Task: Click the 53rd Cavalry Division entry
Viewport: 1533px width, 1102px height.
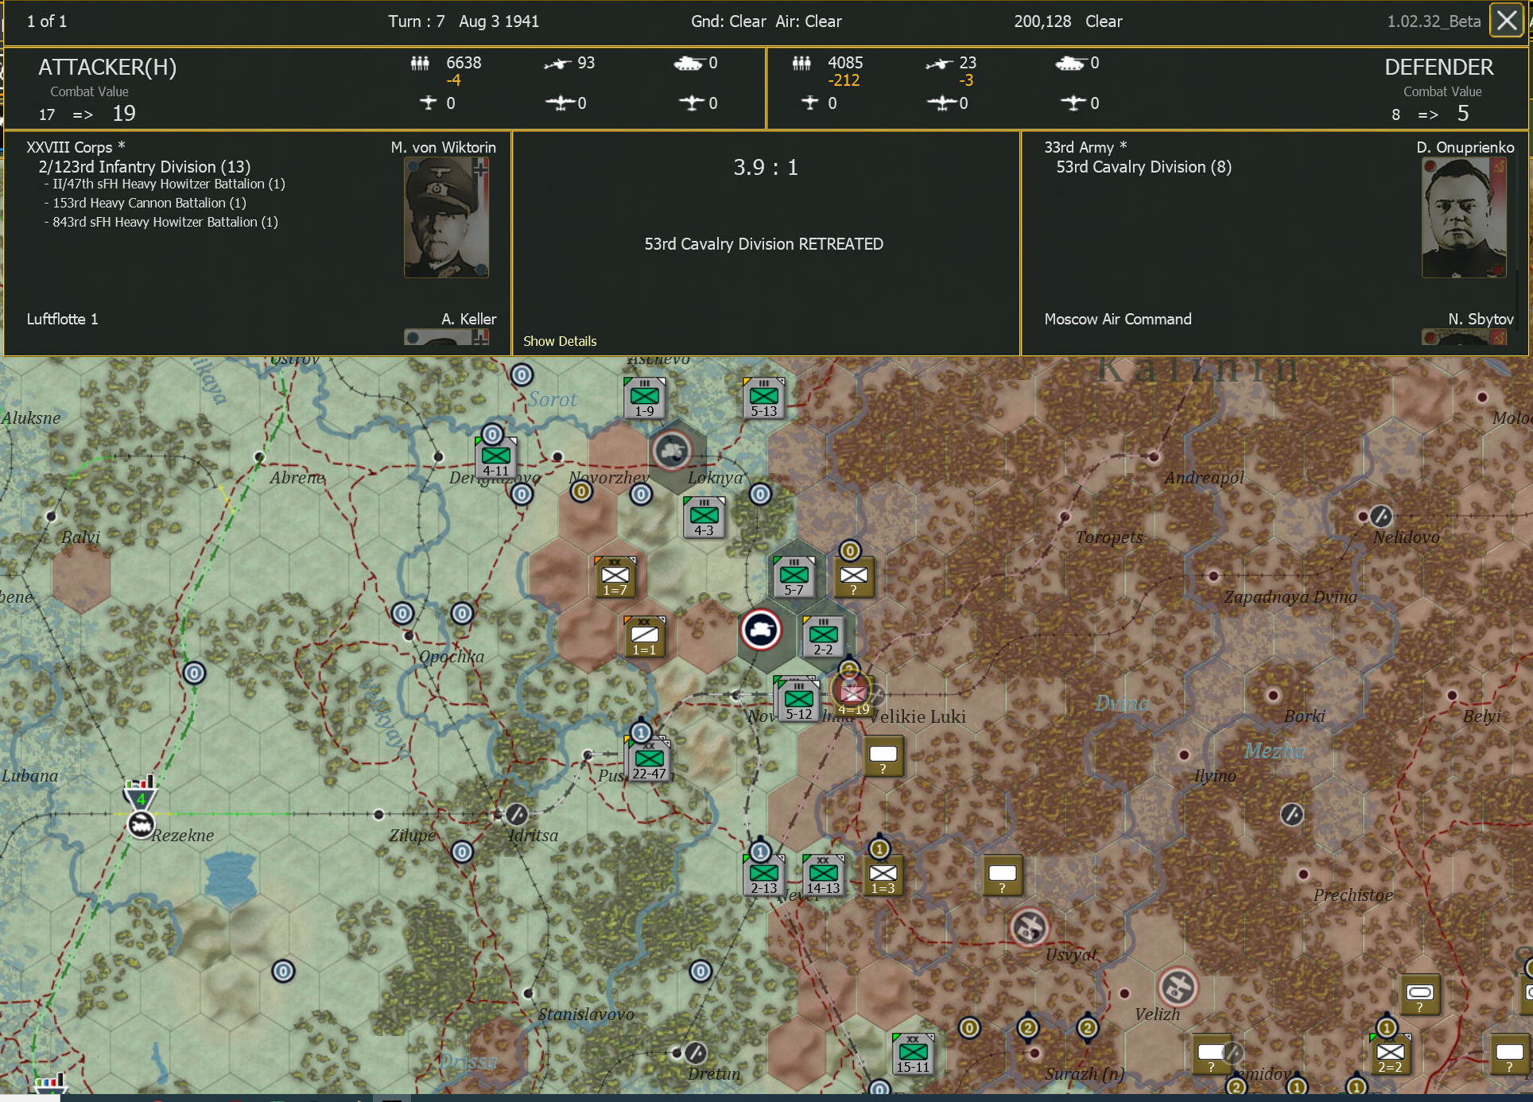Action: (x=1143, y=167)
